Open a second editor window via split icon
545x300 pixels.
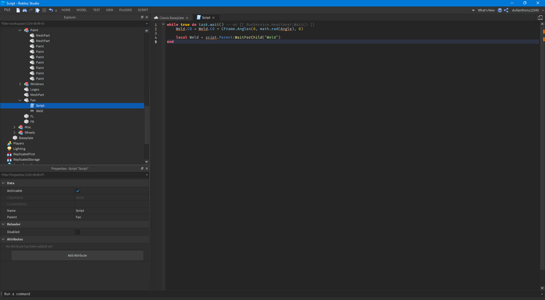540,17
